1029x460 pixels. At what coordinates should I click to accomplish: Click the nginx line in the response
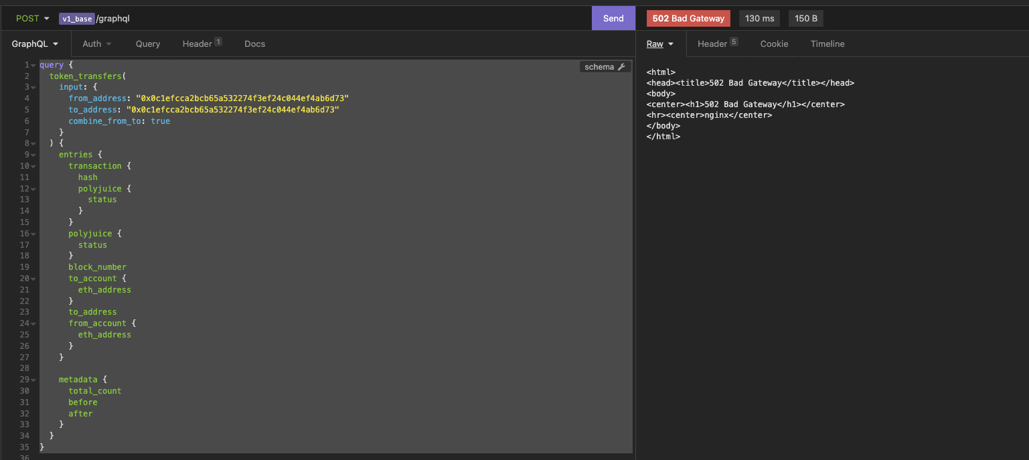pos(710,115)
